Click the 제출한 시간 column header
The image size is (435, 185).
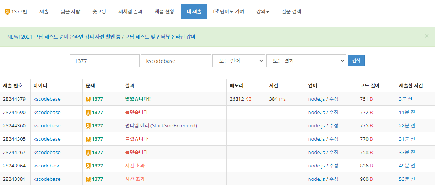411,85
